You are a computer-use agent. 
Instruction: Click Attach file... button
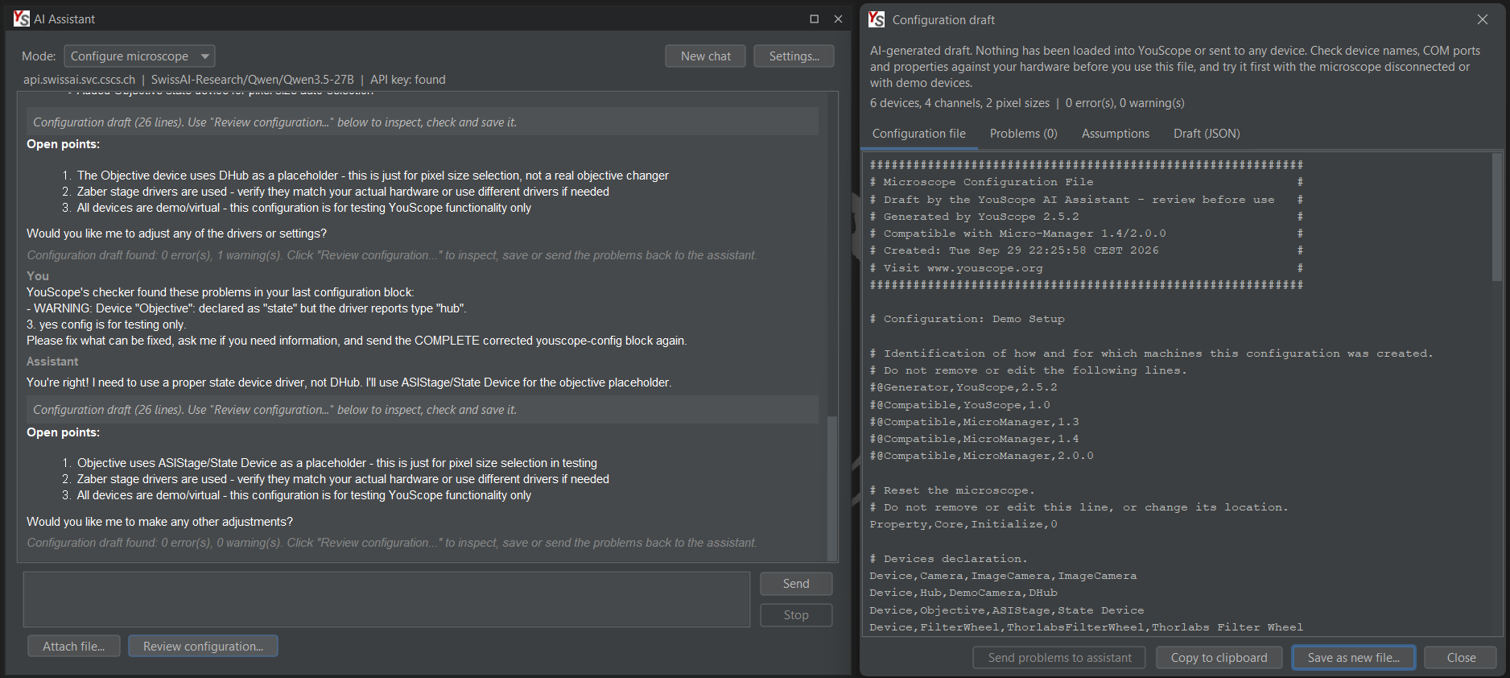[x=74, y=647]
